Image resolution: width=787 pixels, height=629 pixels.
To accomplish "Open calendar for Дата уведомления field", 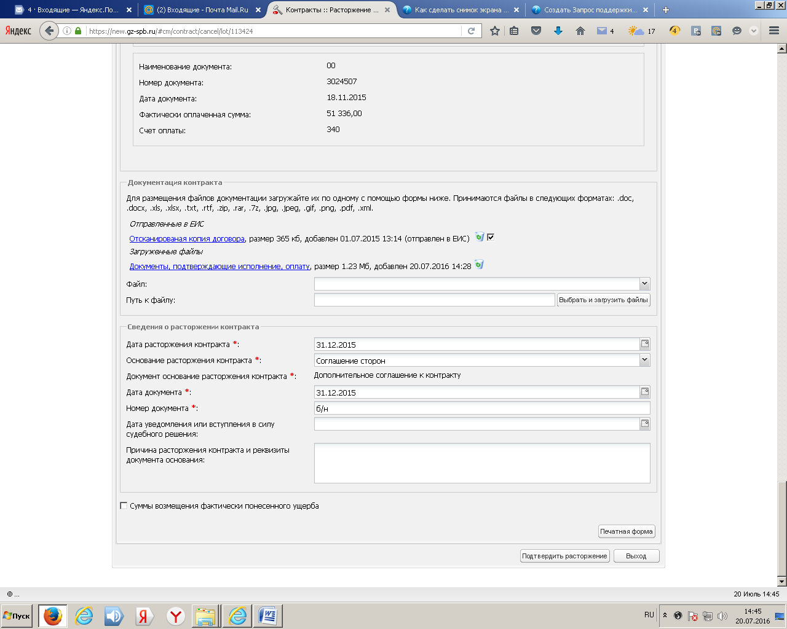I will tap(645, 424).
